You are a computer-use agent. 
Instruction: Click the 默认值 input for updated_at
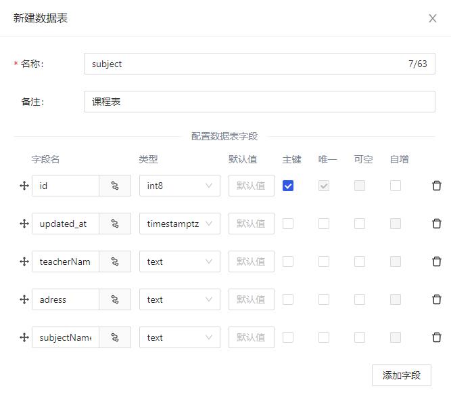[x=252, y=224]
